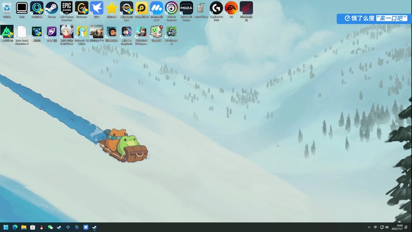This screenshot has height=232, width=412.
Task: Open the volume speaker tray icon
Action: tap(387, 227)
